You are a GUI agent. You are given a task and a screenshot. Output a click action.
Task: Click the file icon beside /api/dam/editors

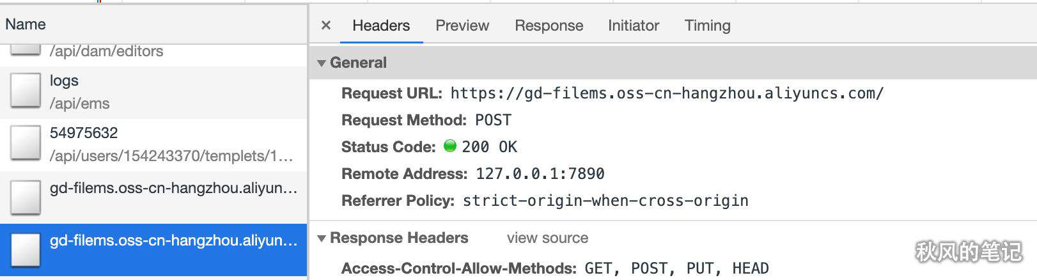(26, 51)
